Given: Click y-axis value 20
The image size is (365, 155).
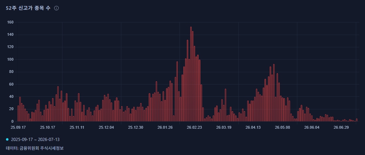Looking at the screenshot, I should pyautogui.click(x=12, y=109).
